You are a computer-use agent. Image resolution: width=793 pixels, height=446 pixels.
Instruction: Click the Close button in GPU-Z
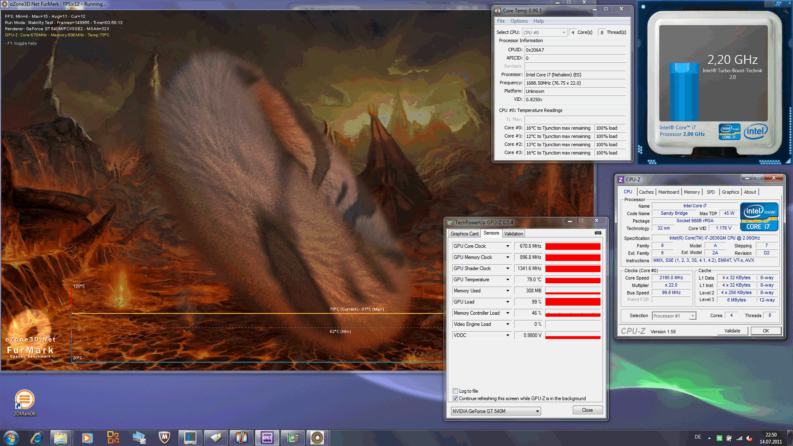(587, 410)
